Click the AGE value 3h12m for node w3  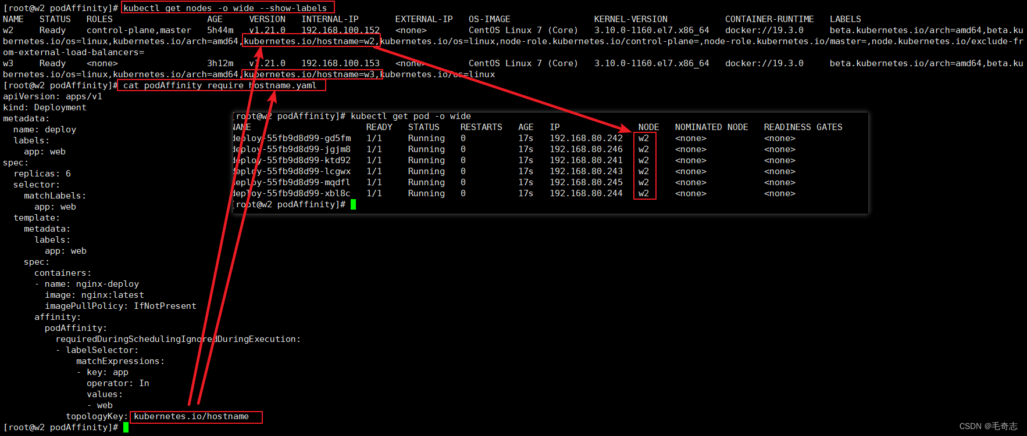(x=220, y=63)
